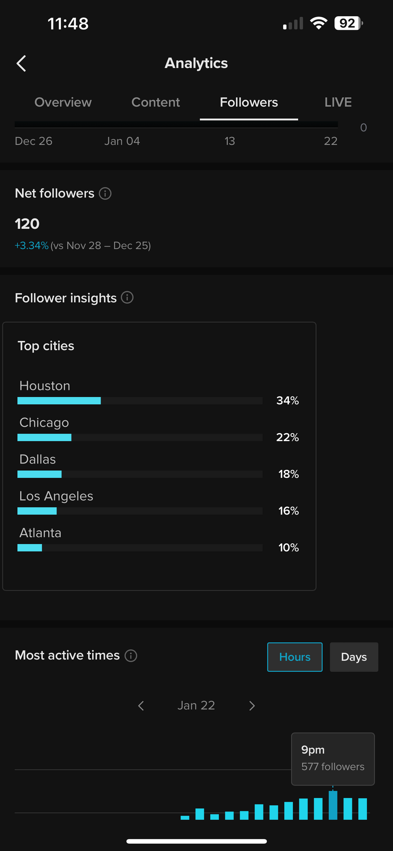
Task: Go to previous day before Jan 22
Action: 141,705
